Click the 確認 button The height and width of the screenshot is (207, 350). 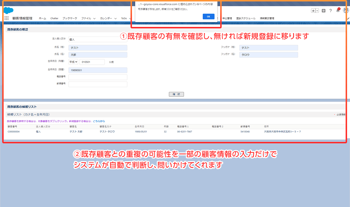[x=176, y=94]
